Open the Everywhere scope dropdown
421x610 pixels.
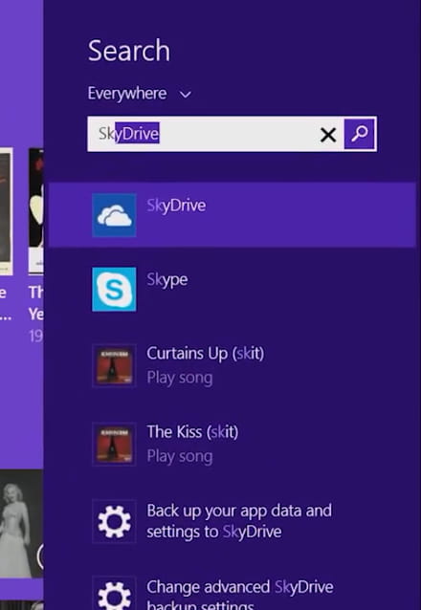[140, 94]
